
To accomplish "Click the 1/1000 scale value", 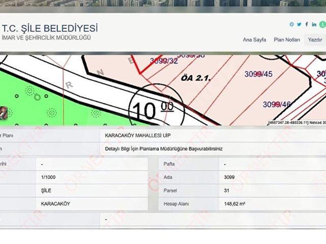I will [x=48, y=177].
